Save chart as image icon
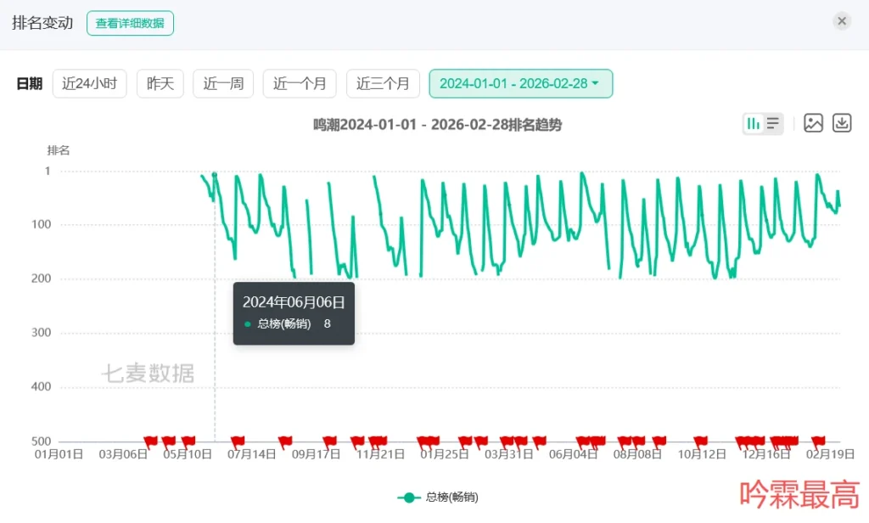 point(813,123)
